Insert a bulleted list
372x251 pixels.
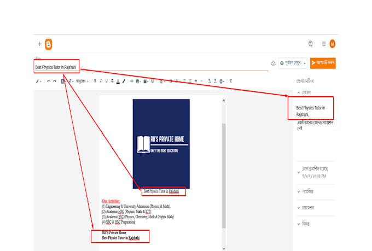click(x=184, y=81)
